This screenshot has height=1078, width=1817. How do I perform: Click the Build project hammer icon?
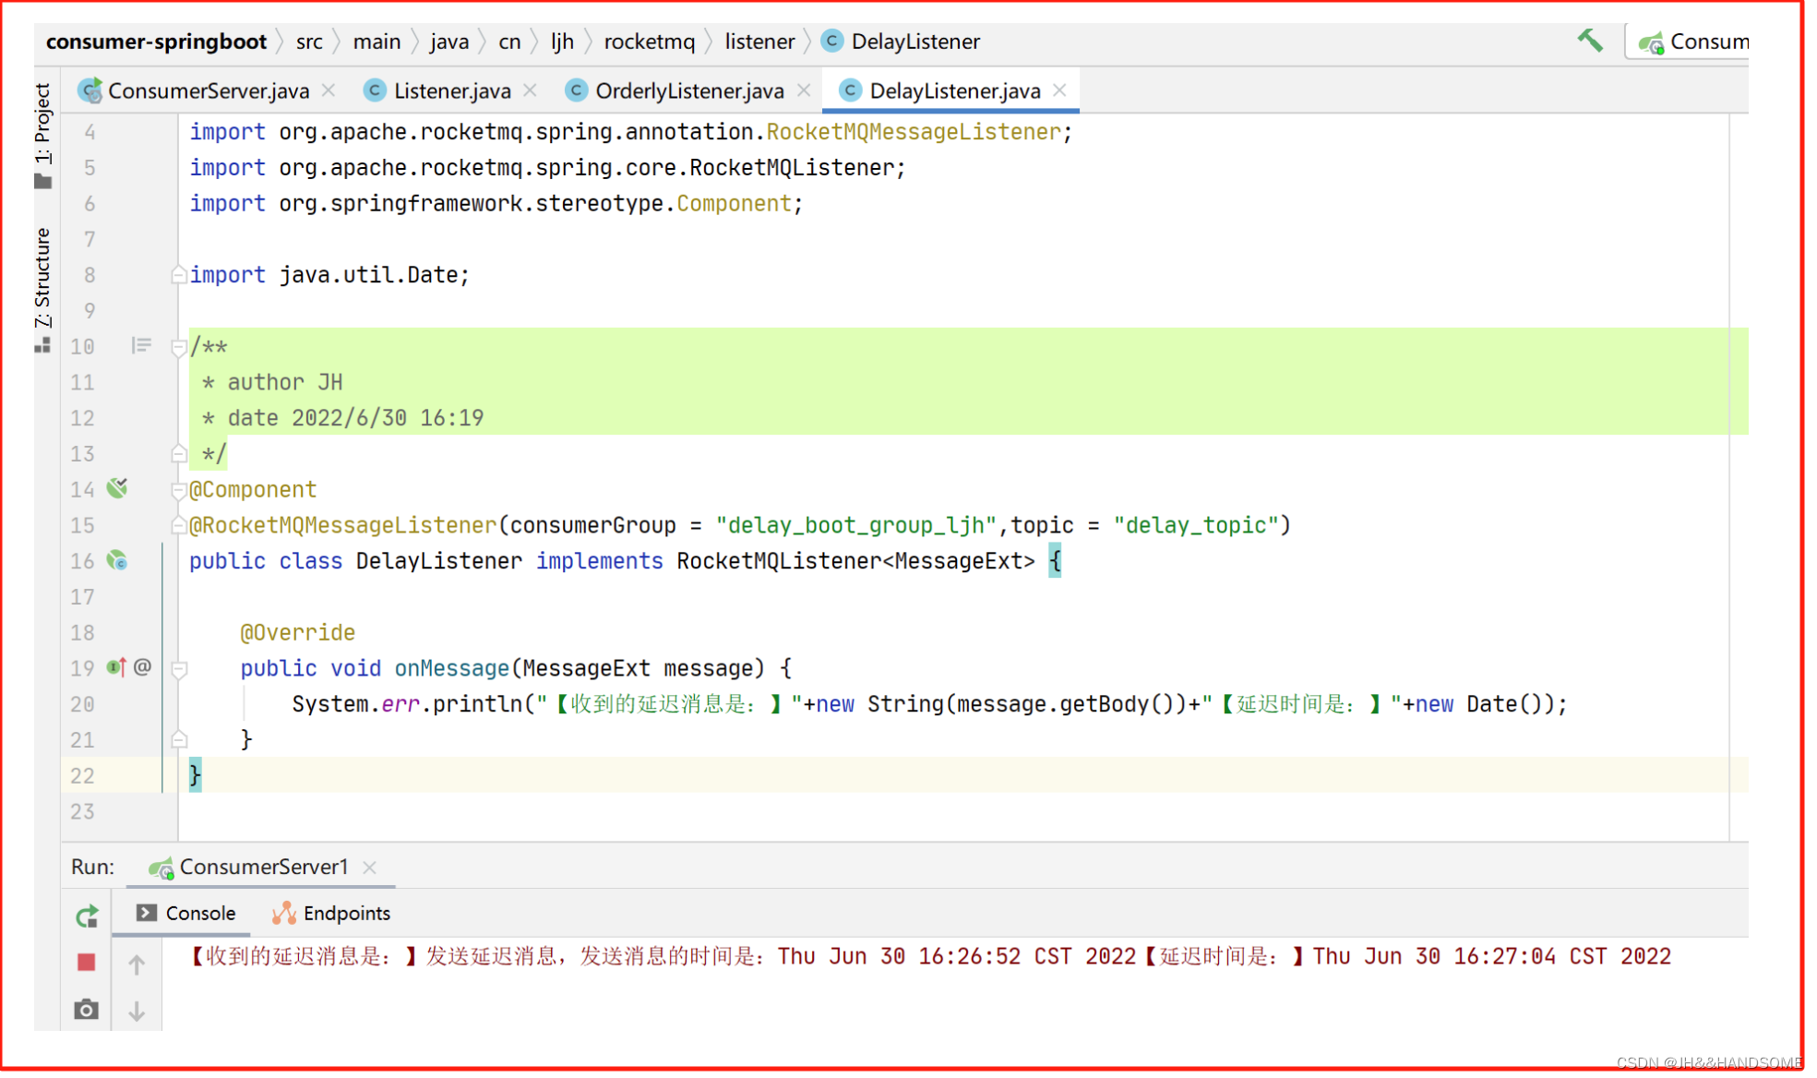pos(1589,41)
